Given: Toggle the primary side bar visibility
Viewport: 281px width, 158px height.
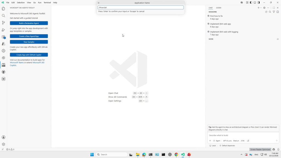Looking at the screenshot, I should [251, 2].
